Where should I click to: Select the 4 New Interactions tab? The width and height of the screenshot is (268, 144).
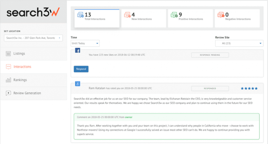(x=144, y=18)
